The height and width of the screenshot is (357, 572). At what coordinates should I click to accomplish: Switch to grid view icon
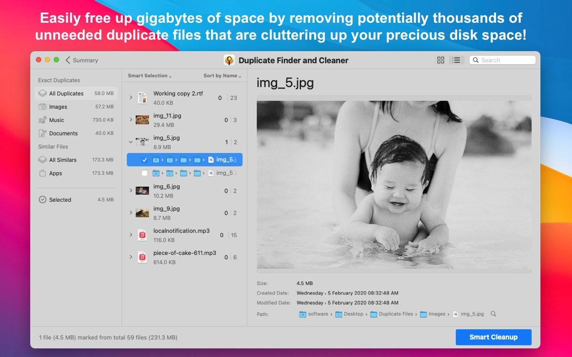[441, 60]
